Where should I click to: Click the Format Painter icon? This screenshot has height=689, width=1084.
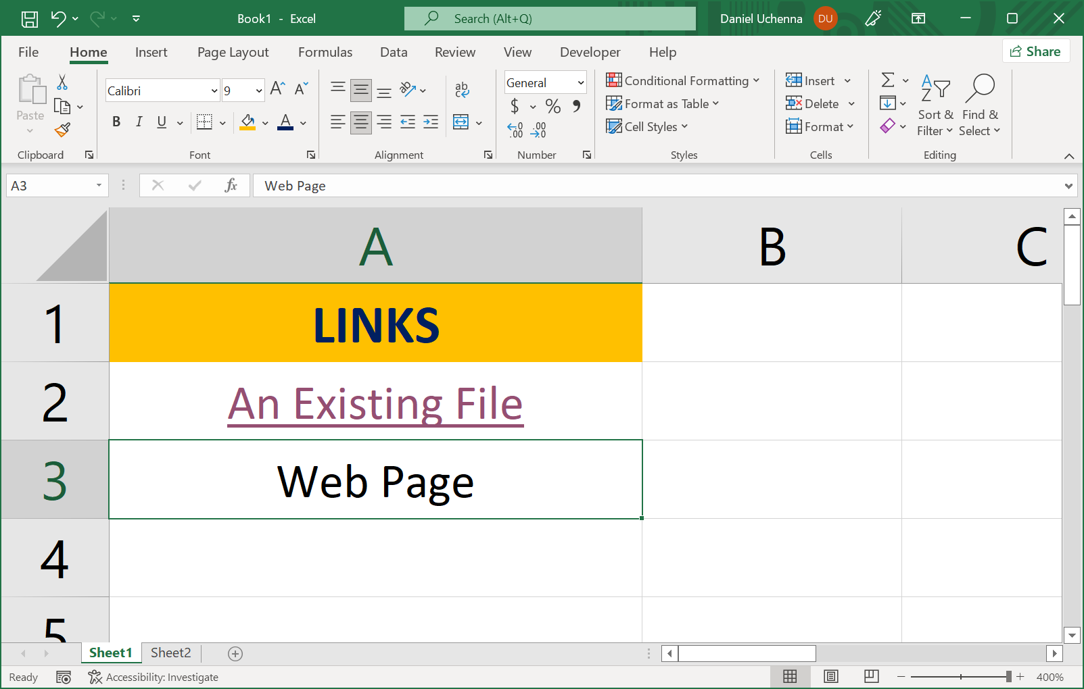point(63,129)
